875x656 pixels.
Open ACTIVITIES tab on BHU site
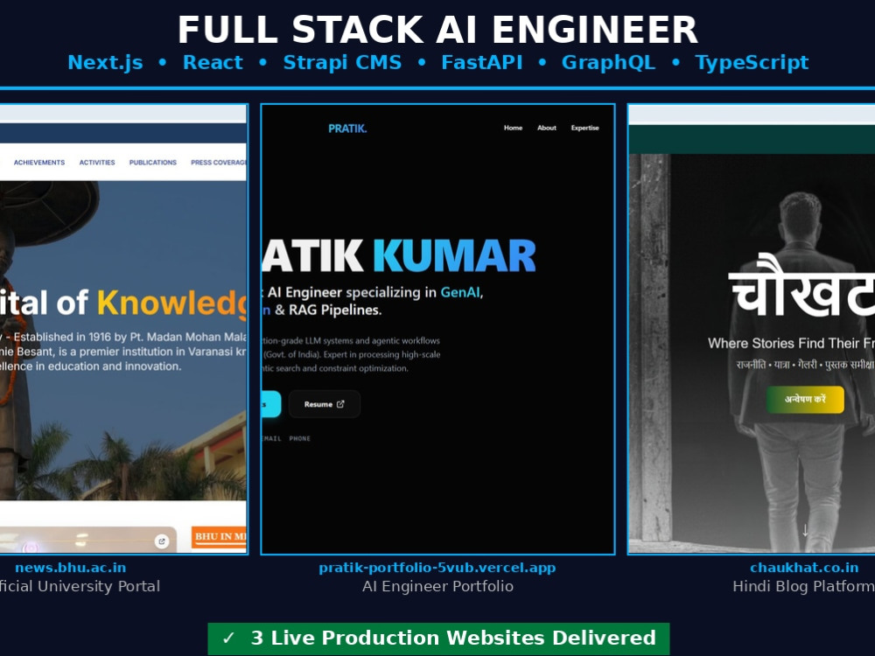[97, 163]
